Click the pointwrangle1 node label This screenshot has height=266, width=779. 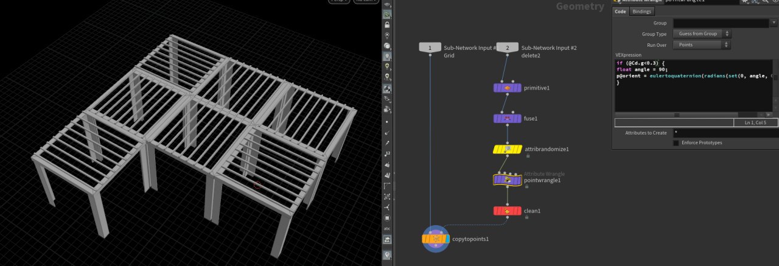click(542, 180)
